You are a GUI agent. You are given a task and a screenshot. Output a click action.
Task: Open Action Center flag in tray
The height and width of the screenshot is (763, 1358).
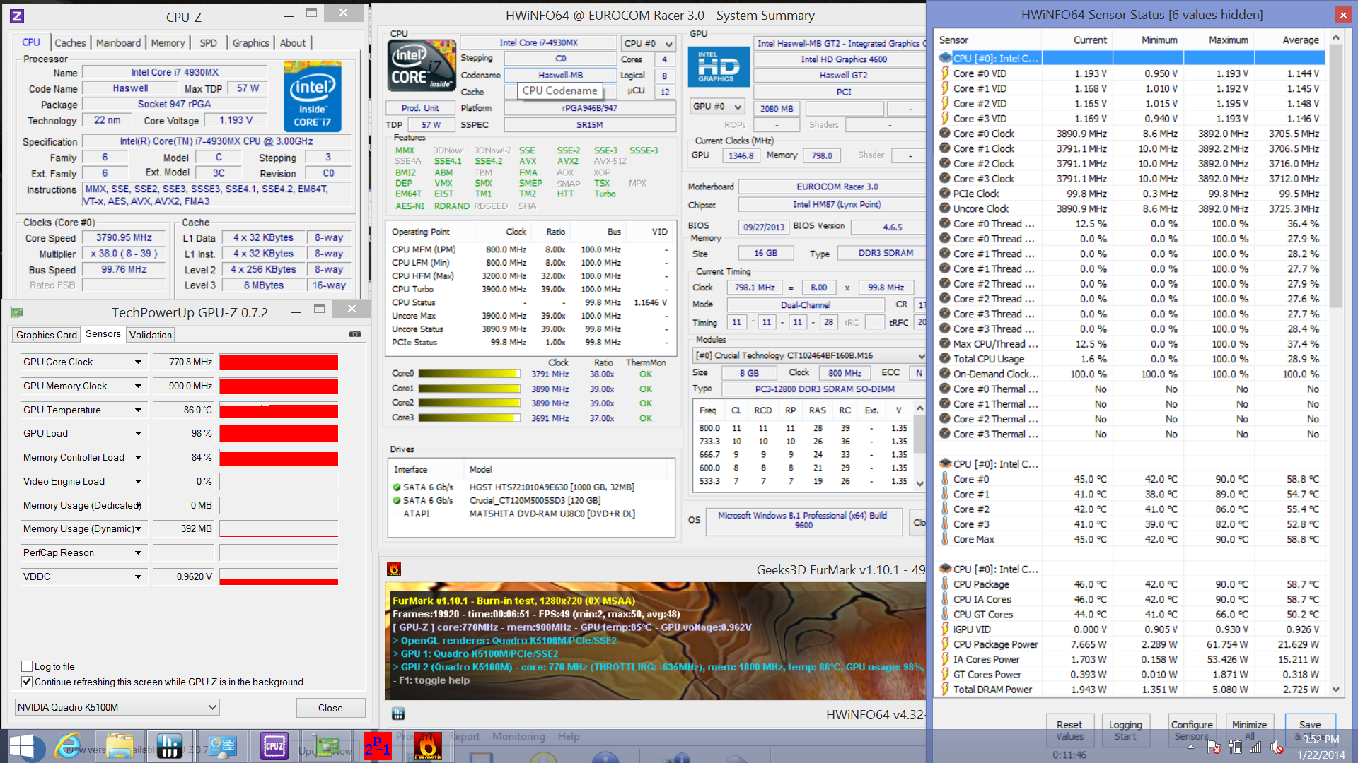click(1214, 747)
